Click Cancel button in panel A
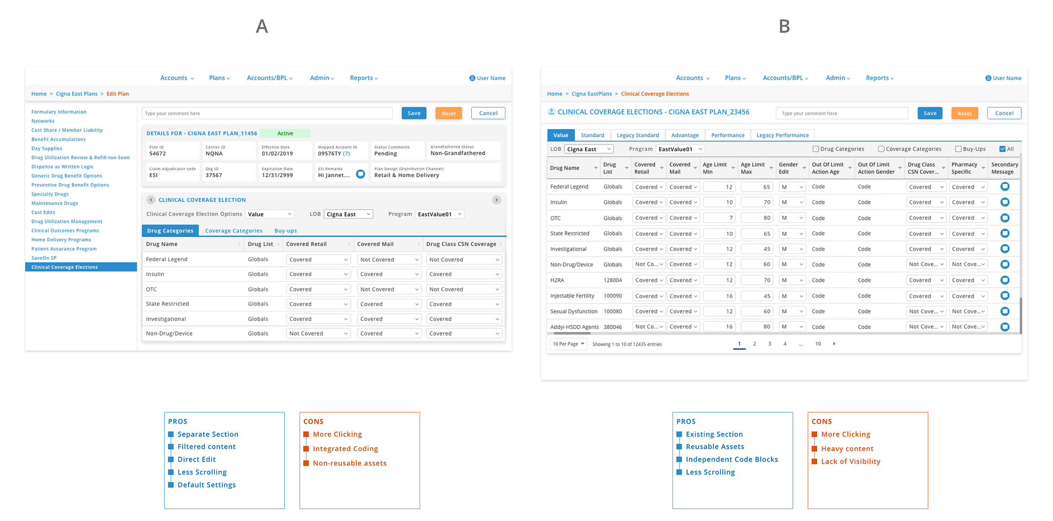This screenshot has height=521, width=1053. [488, 113]
